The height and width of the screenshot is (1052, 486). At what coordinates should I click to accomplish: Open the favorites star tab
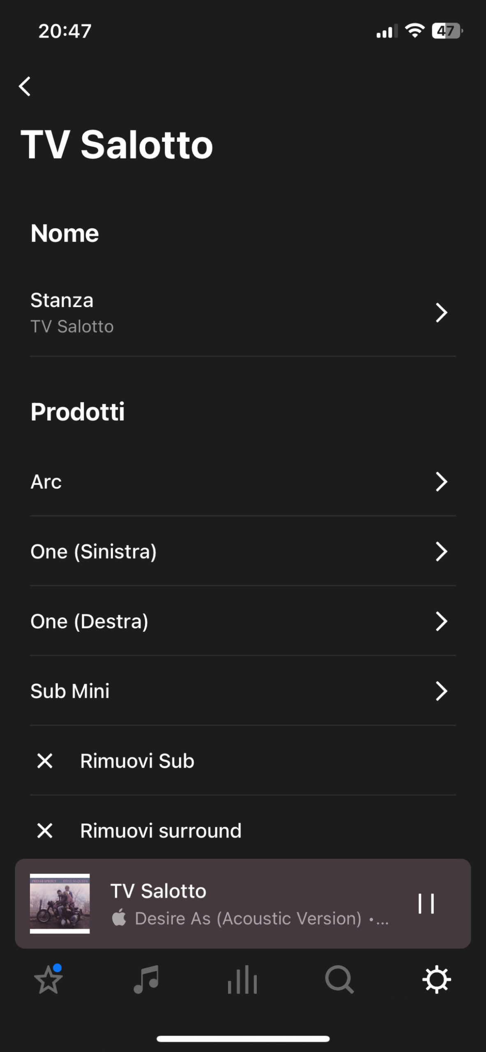coord(48,980)
